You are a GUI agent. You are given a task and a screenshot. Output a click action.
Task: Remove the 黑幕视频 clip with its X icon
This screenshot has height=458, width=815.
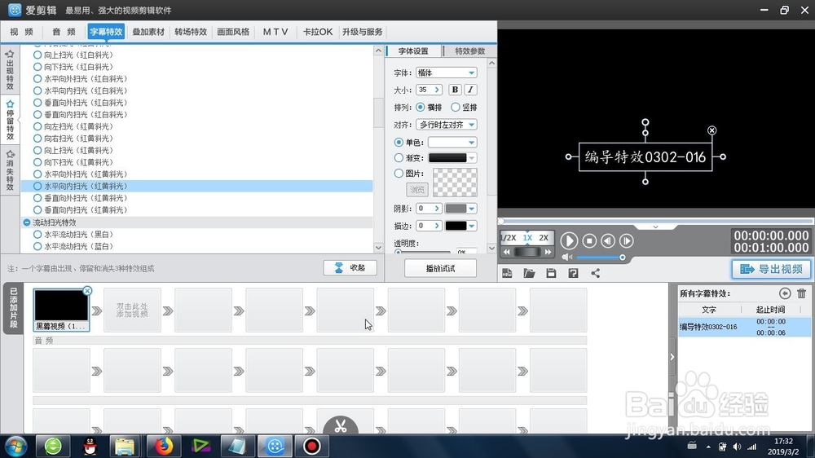(87, 291)
